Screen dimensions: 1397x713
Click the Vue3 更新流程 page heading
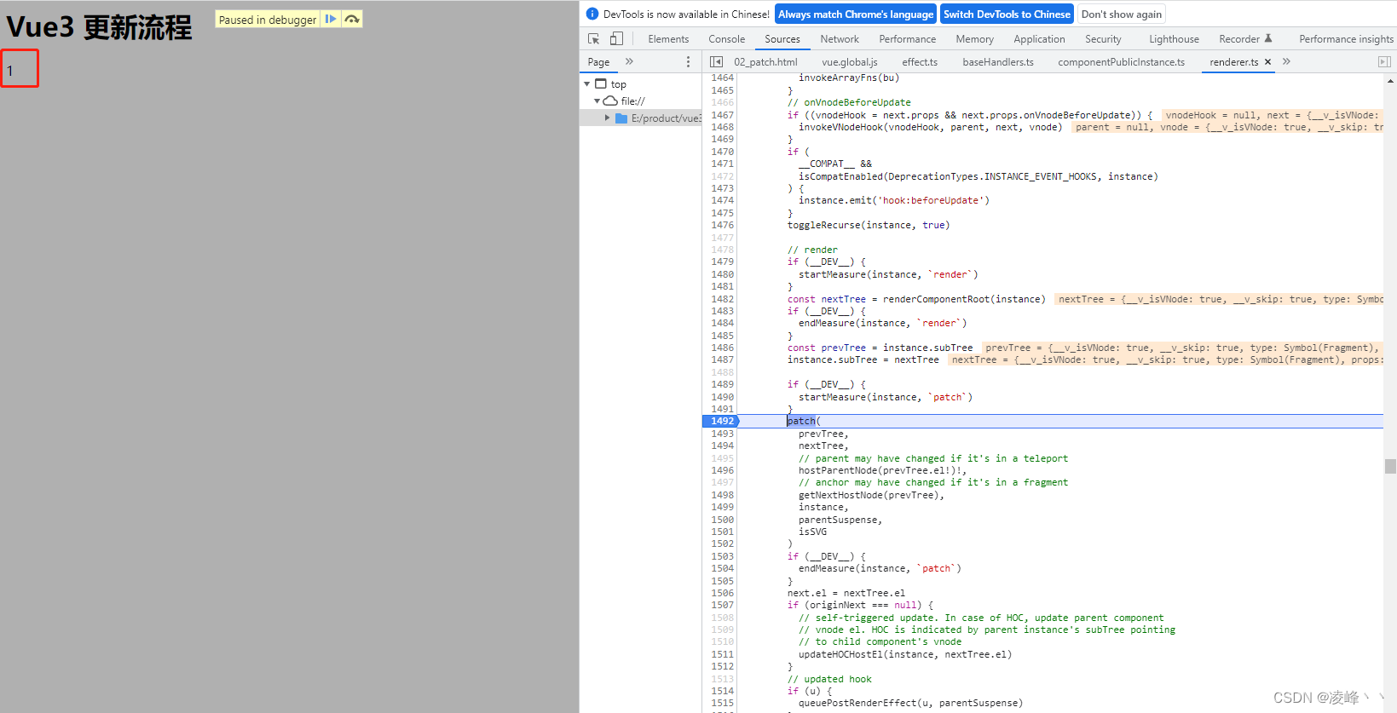pos(100,27)
